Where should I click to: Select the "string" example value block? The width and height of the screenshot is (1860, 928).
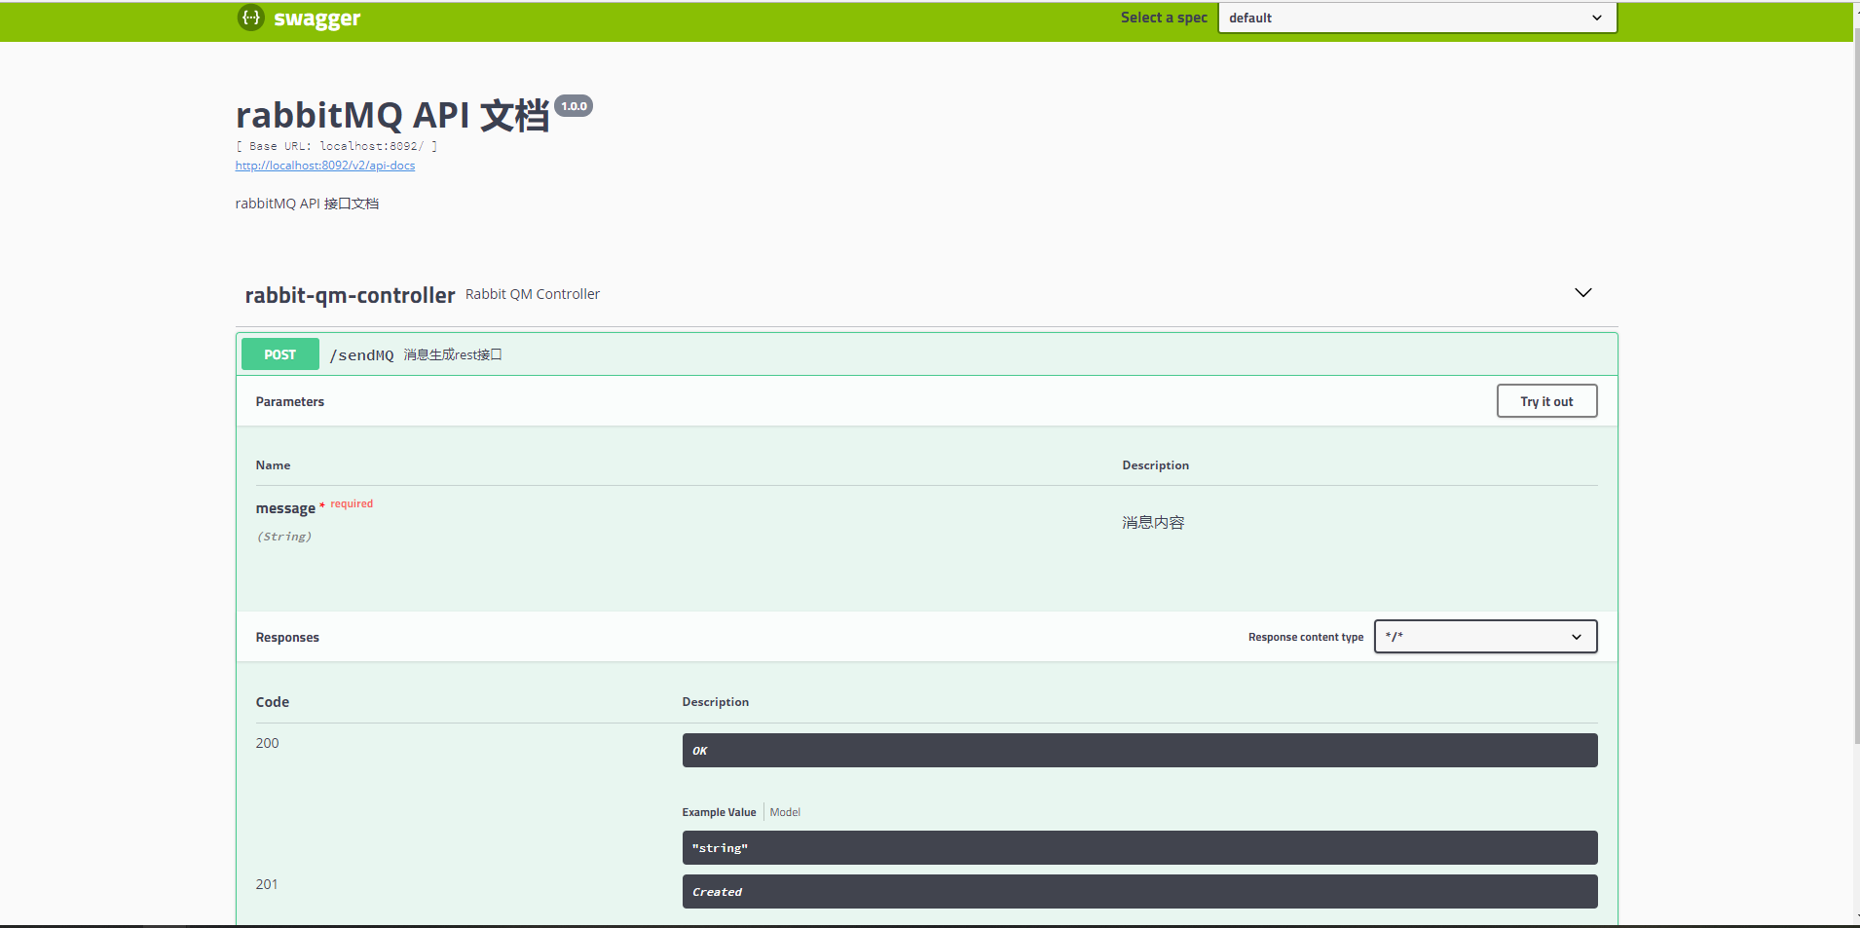[1139, 848]
